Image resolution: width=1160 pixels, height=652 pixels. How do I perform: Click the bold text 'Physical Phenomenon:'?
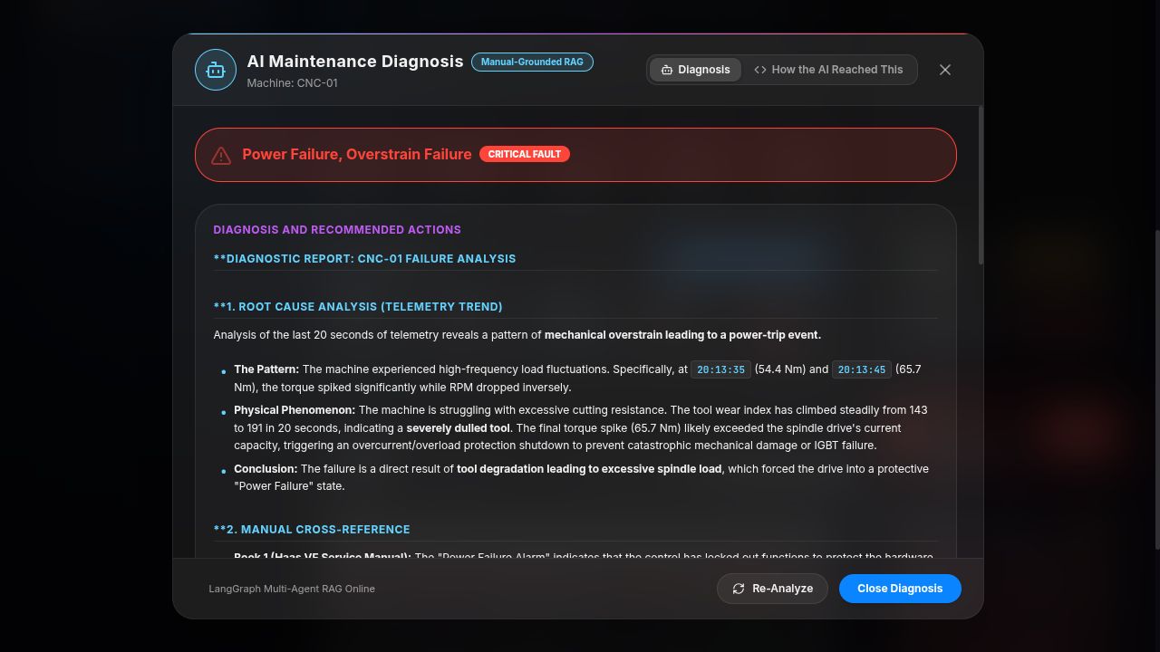pyautogui.click(x=295, y=410)
